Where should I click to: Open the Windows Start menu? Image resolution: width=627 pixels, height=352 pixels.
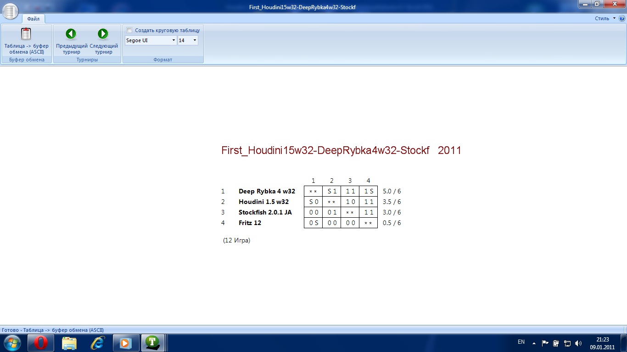(12, 342)
